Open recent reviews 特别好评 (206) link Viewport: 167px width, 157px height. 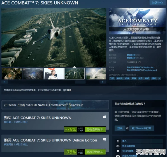(x=134, y=55)
